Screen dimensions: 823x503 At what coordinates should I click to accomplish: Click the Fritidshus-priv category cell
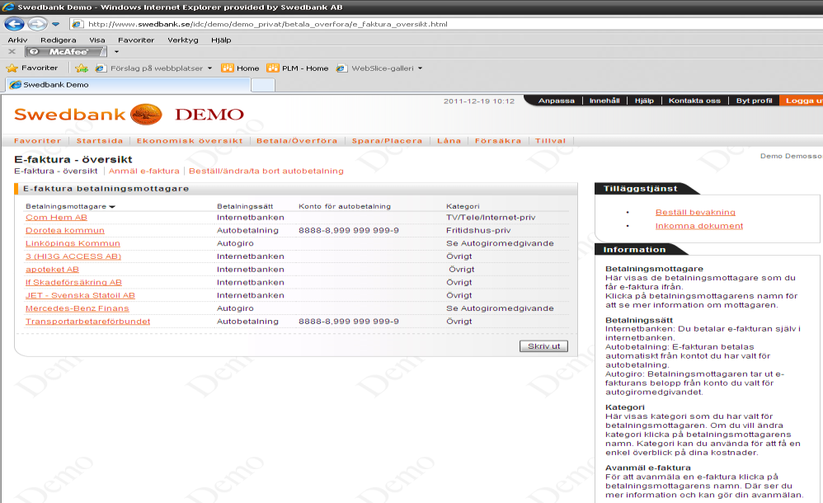[x=478, y=231]
